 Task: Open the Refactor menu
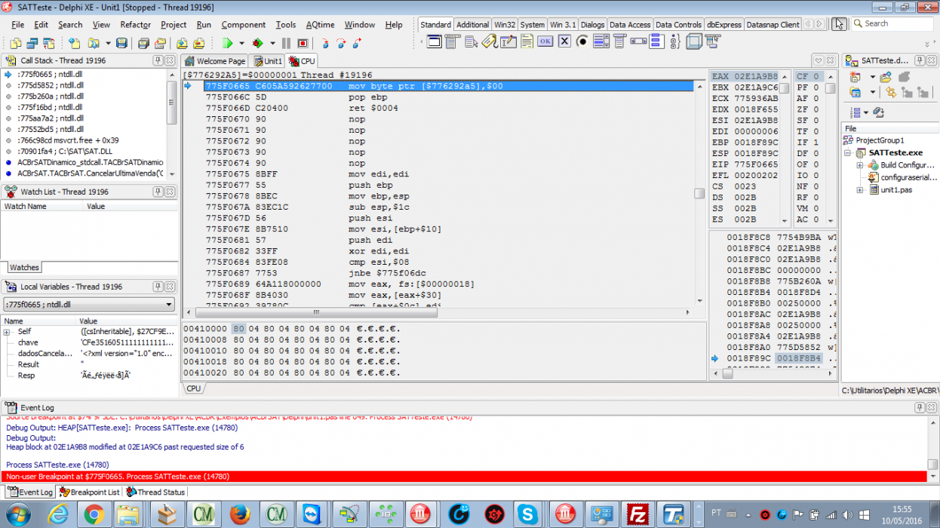[136, 24]
